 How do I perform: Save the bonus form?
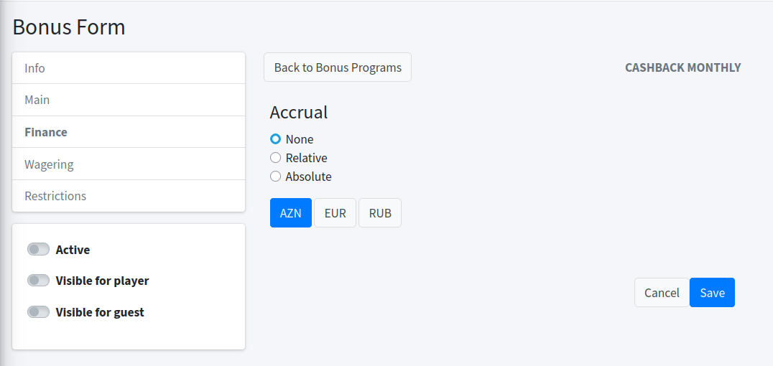pos(712,293)
